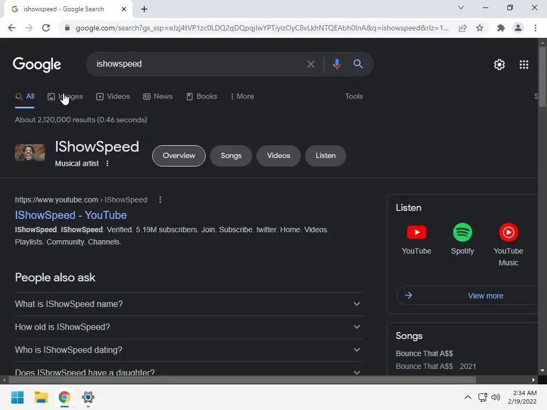This screenshot has height=410, width=547.
Task: Open the Chrome extensions puzzle icon
Action: tap(501, 28)
